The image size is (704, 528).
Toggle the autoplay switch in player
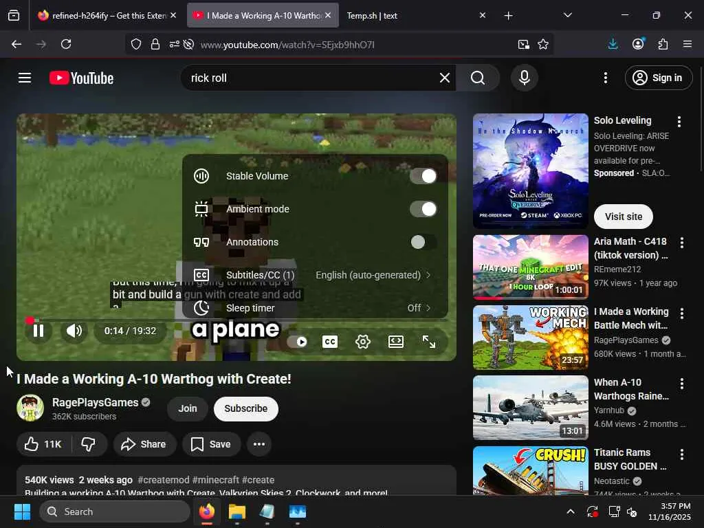click(x=297, y=342)
